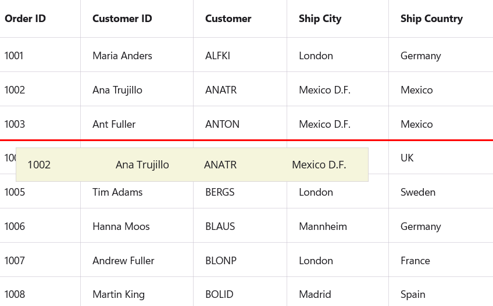Click the ALFKI customer cell

pos(217,56)
